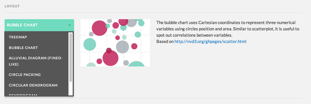Click the large crimson bubble at preview bottom

[x=110, y=58]
